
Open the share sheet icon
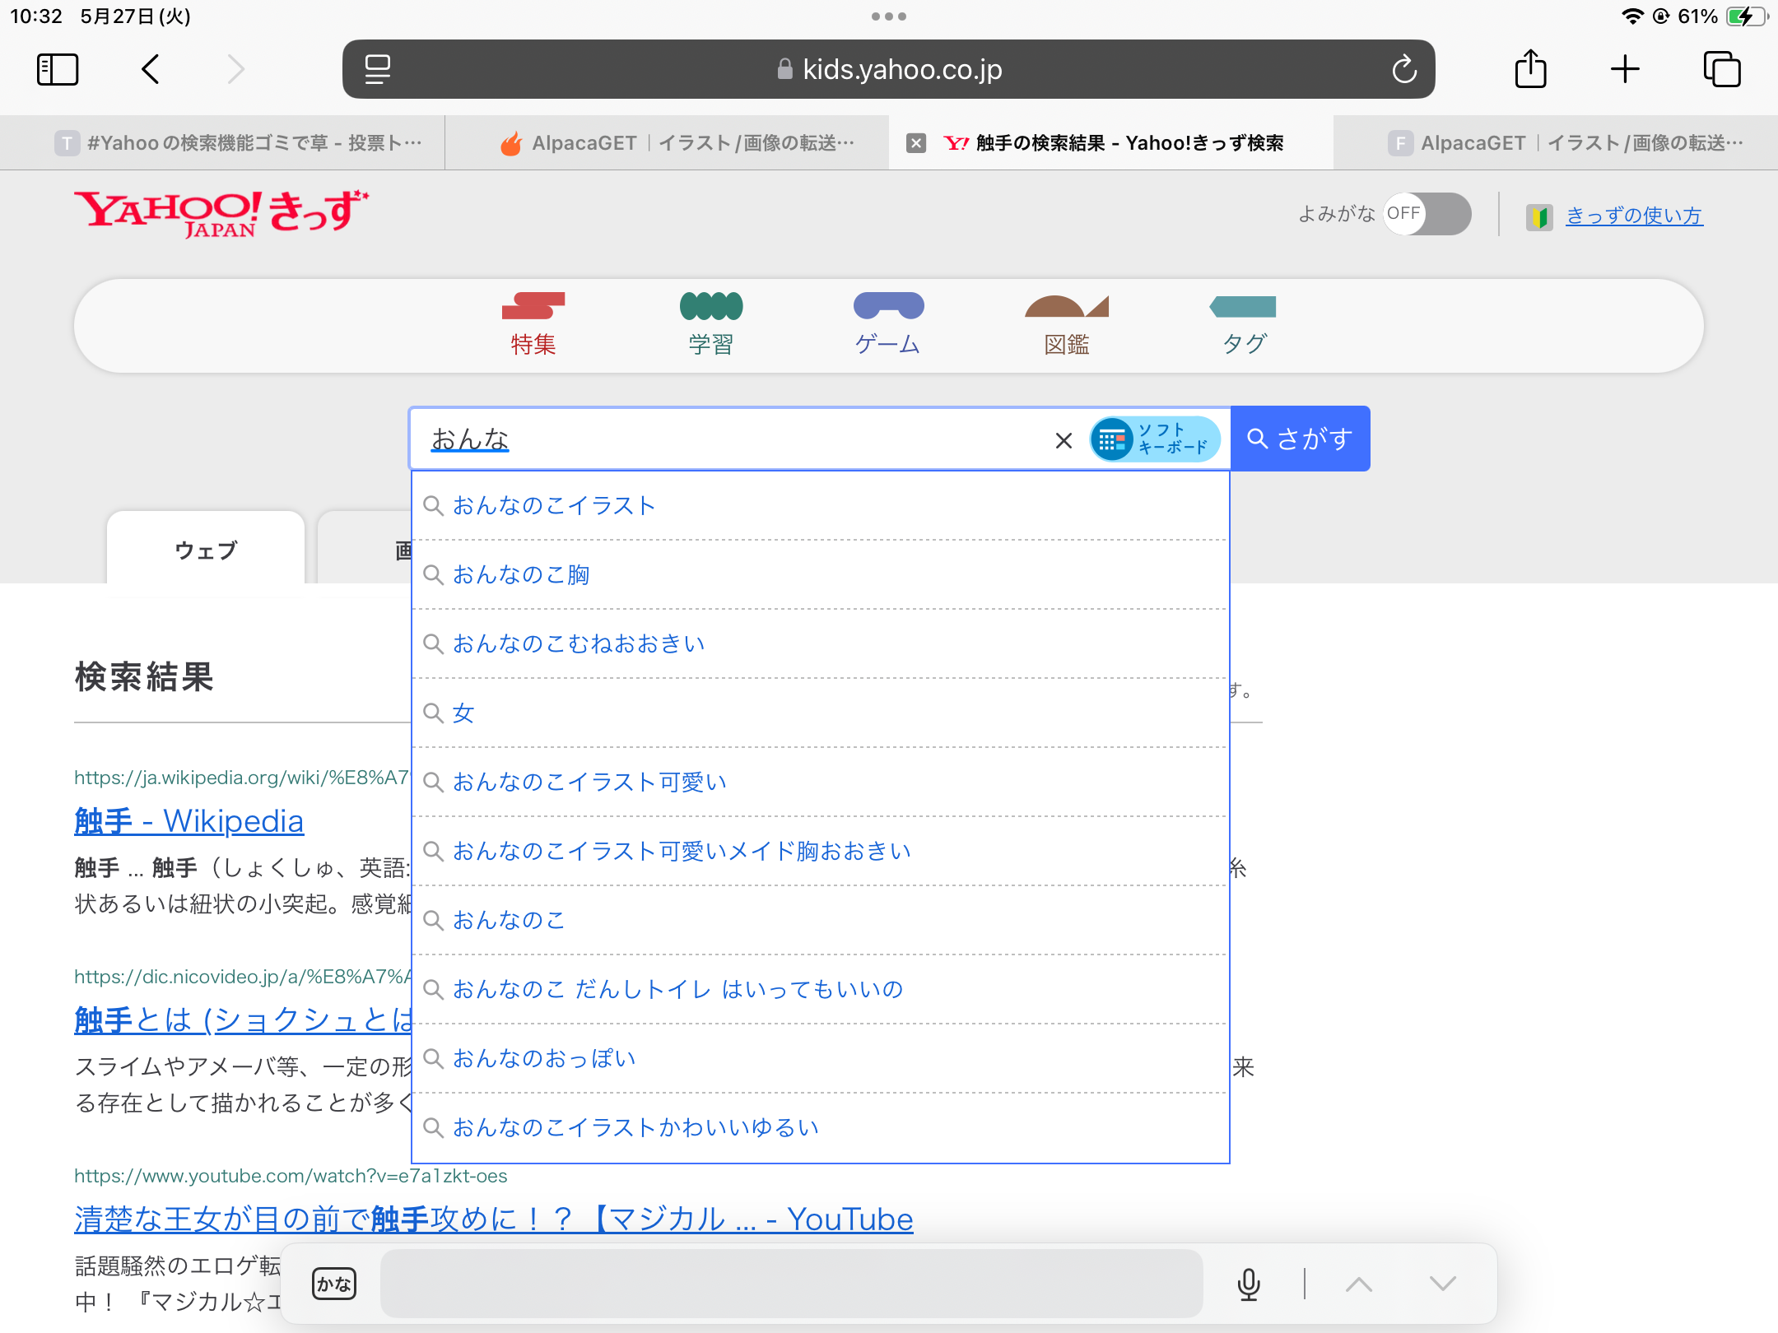[x=1531, y=68]
